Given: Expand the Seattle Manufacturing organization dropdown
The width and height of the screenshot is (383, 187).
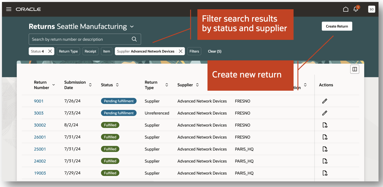Looking at the screenshot, I should [132, 27].
